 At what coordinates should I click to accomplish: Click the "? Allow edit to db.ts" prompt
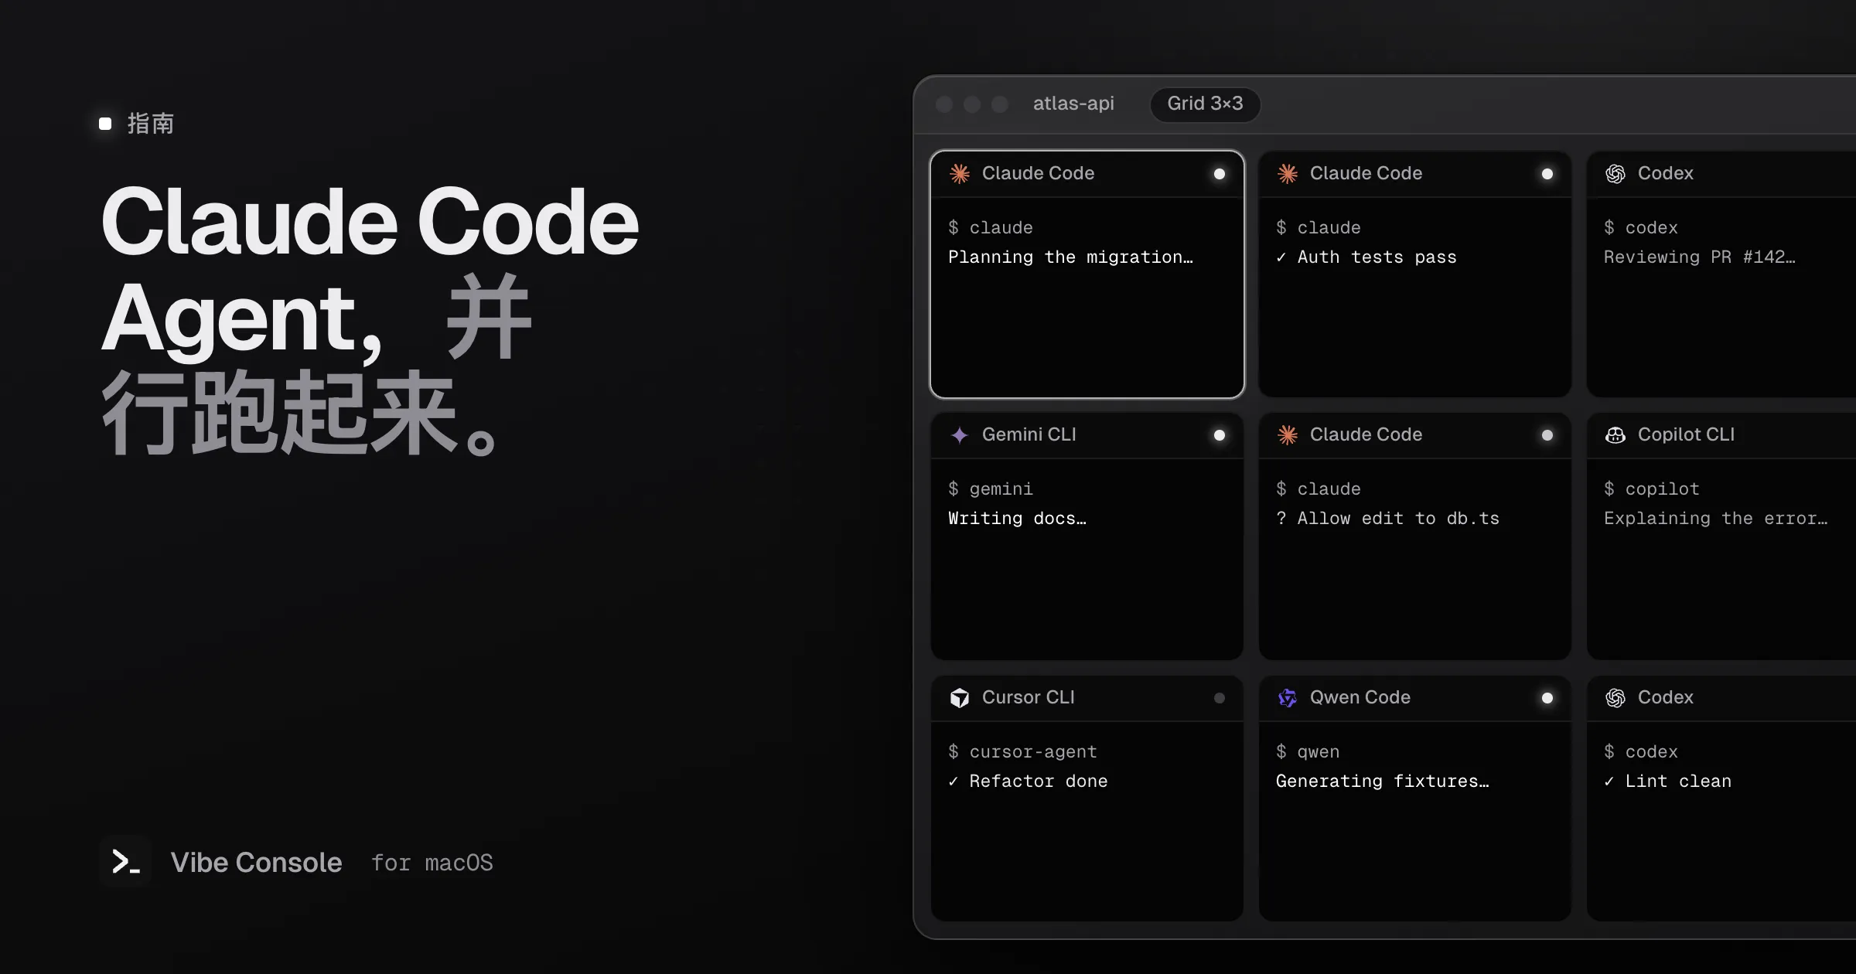(x=1388, y=519)
